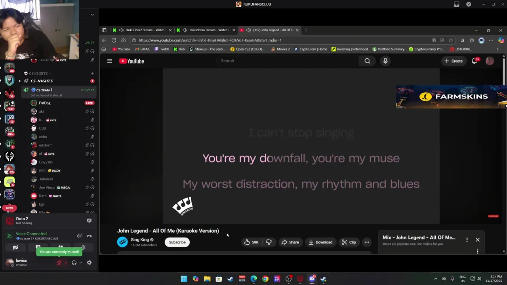The height and width of the screenshot is (285, 507).
Task: Open the browser settings ellipsis menu
Action: click(x=491, y=40)
